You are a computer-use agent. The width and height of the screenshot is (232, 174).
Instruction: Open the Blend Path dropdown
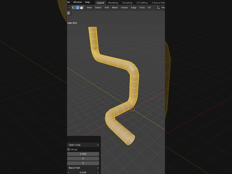(x=83, y=168)
